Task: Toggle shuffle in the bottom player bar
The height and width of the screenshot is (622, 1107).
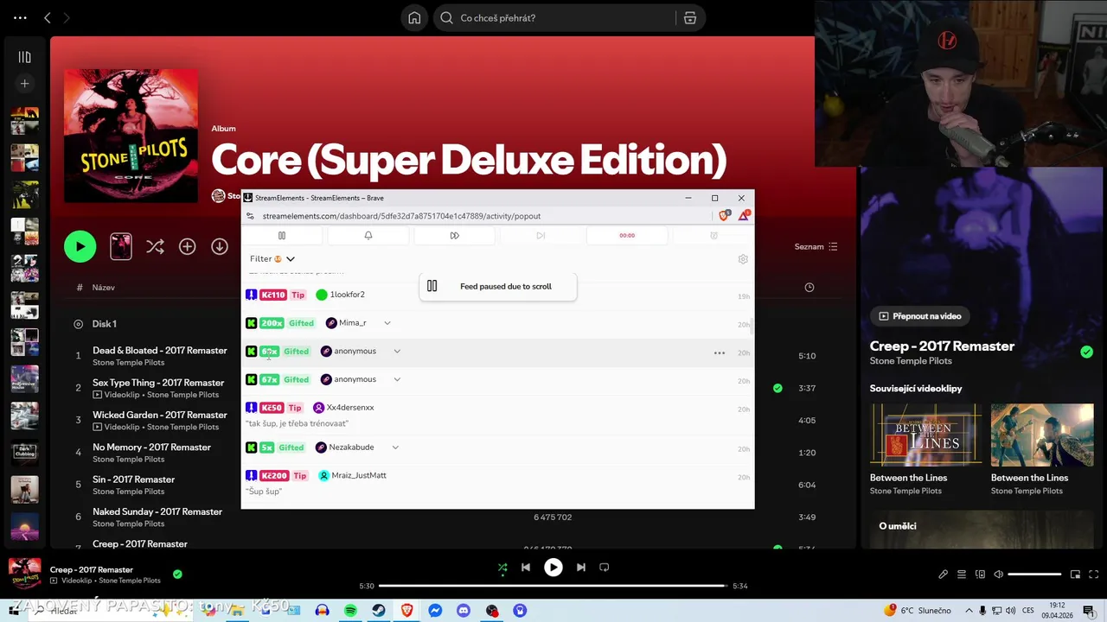Action: (502, 568)
